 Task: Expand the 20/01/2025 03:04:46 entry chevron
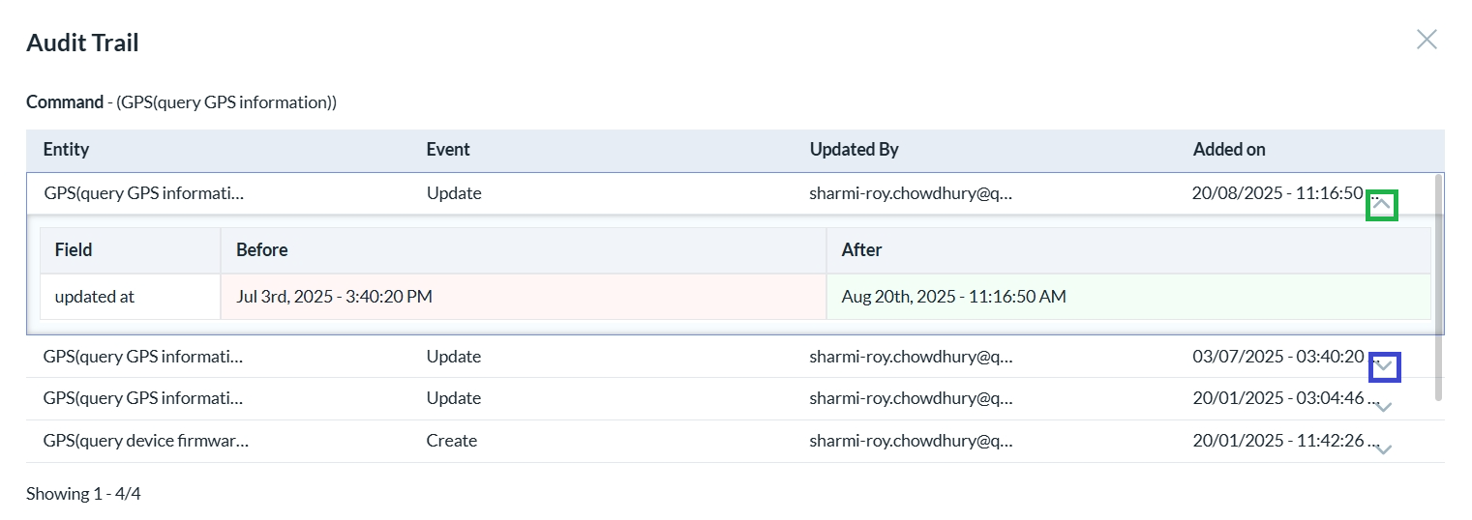(1383, 407)
